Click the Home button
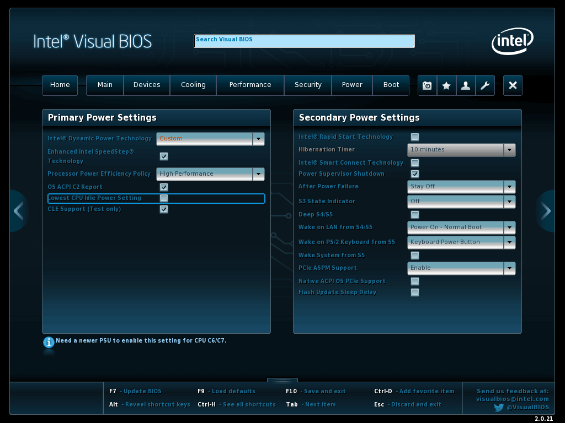This screenshot has width=565, height=423. coord(60,85)
